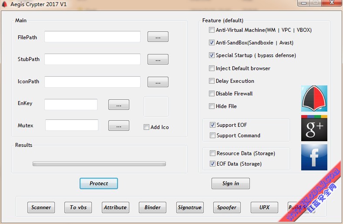Open the Google+ icon link
Viewport: 343px width, 224px height.
coord(314,128)
